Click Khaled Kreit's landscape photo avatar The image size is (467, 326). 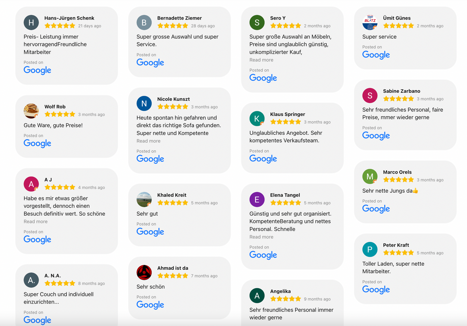(144, 199)
